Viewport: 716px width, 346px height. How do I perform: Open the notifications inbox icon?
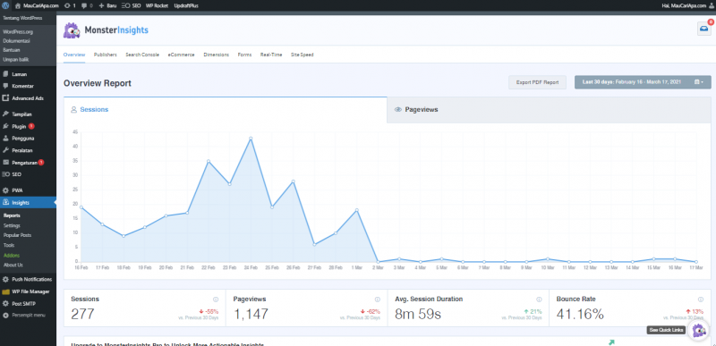click(703, 29)
